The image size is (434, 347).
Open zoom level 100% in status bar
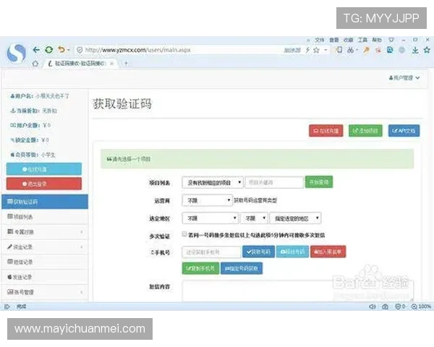coord(421,307)
